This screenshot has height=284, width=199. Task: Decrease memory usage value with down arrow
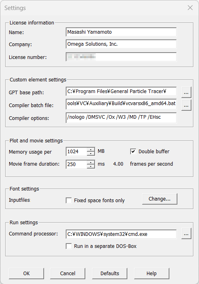[x=91, y=154]
